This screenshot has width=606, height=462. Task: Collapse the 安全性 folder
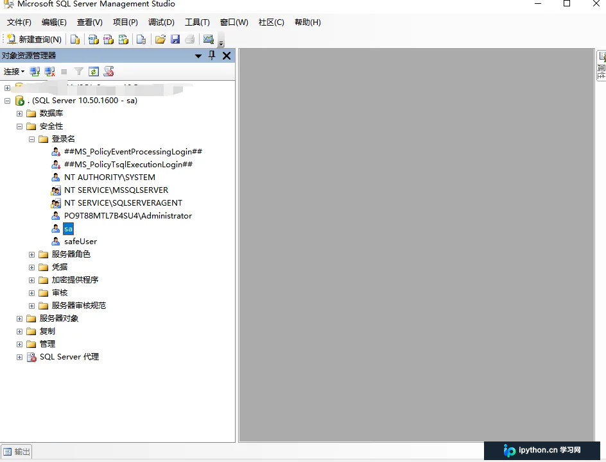pyautogui.click(x=20, y=126)
